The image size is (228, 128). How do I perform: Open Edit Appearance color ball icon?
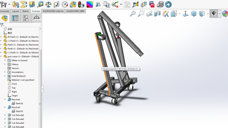(225, 14)
